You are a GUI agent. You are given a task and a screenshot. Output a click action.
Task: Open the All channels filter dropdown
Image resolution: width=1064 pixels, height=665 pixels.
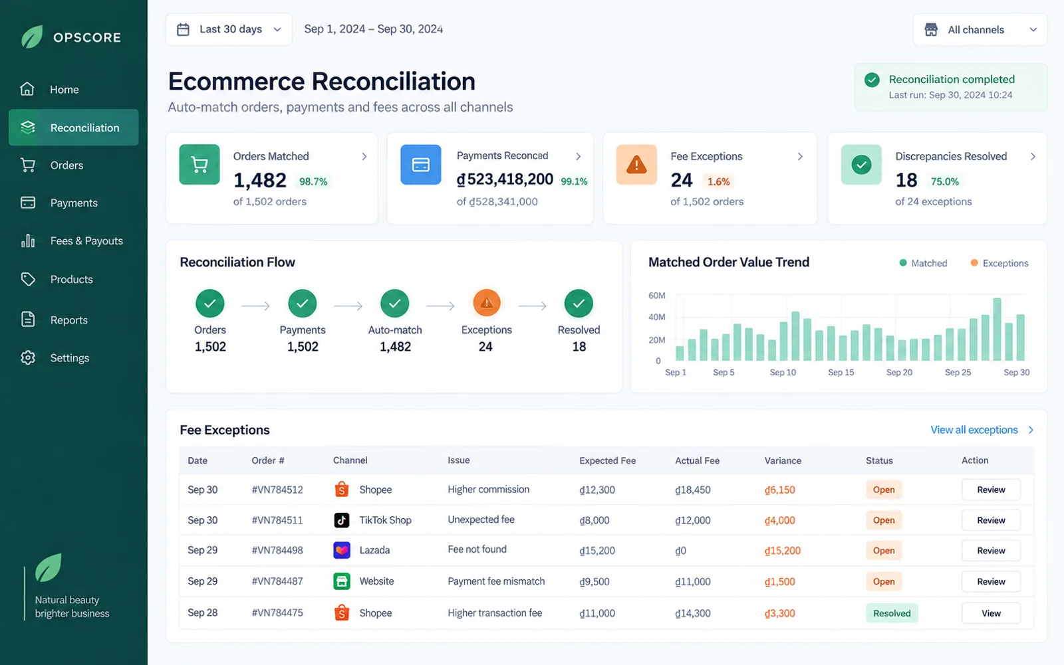click(980, 30)
